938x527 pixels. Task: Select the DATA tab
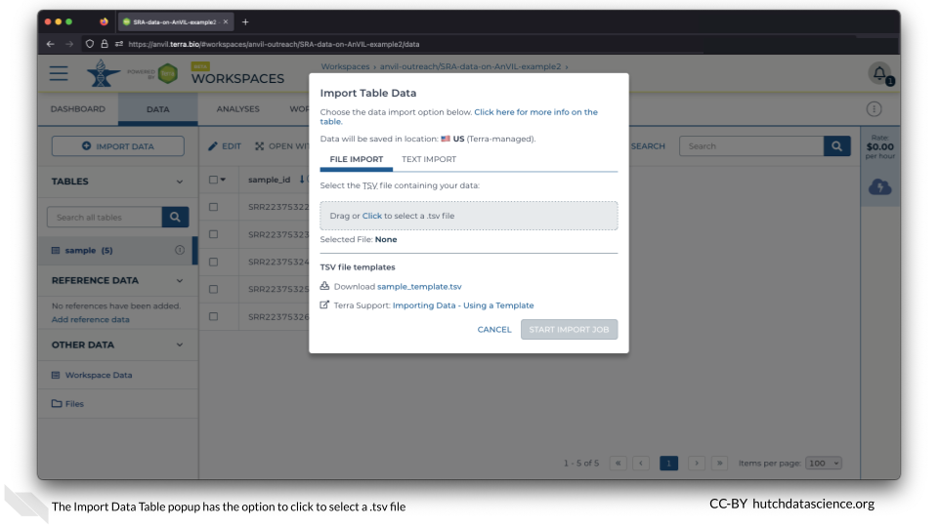click(158, 108)
